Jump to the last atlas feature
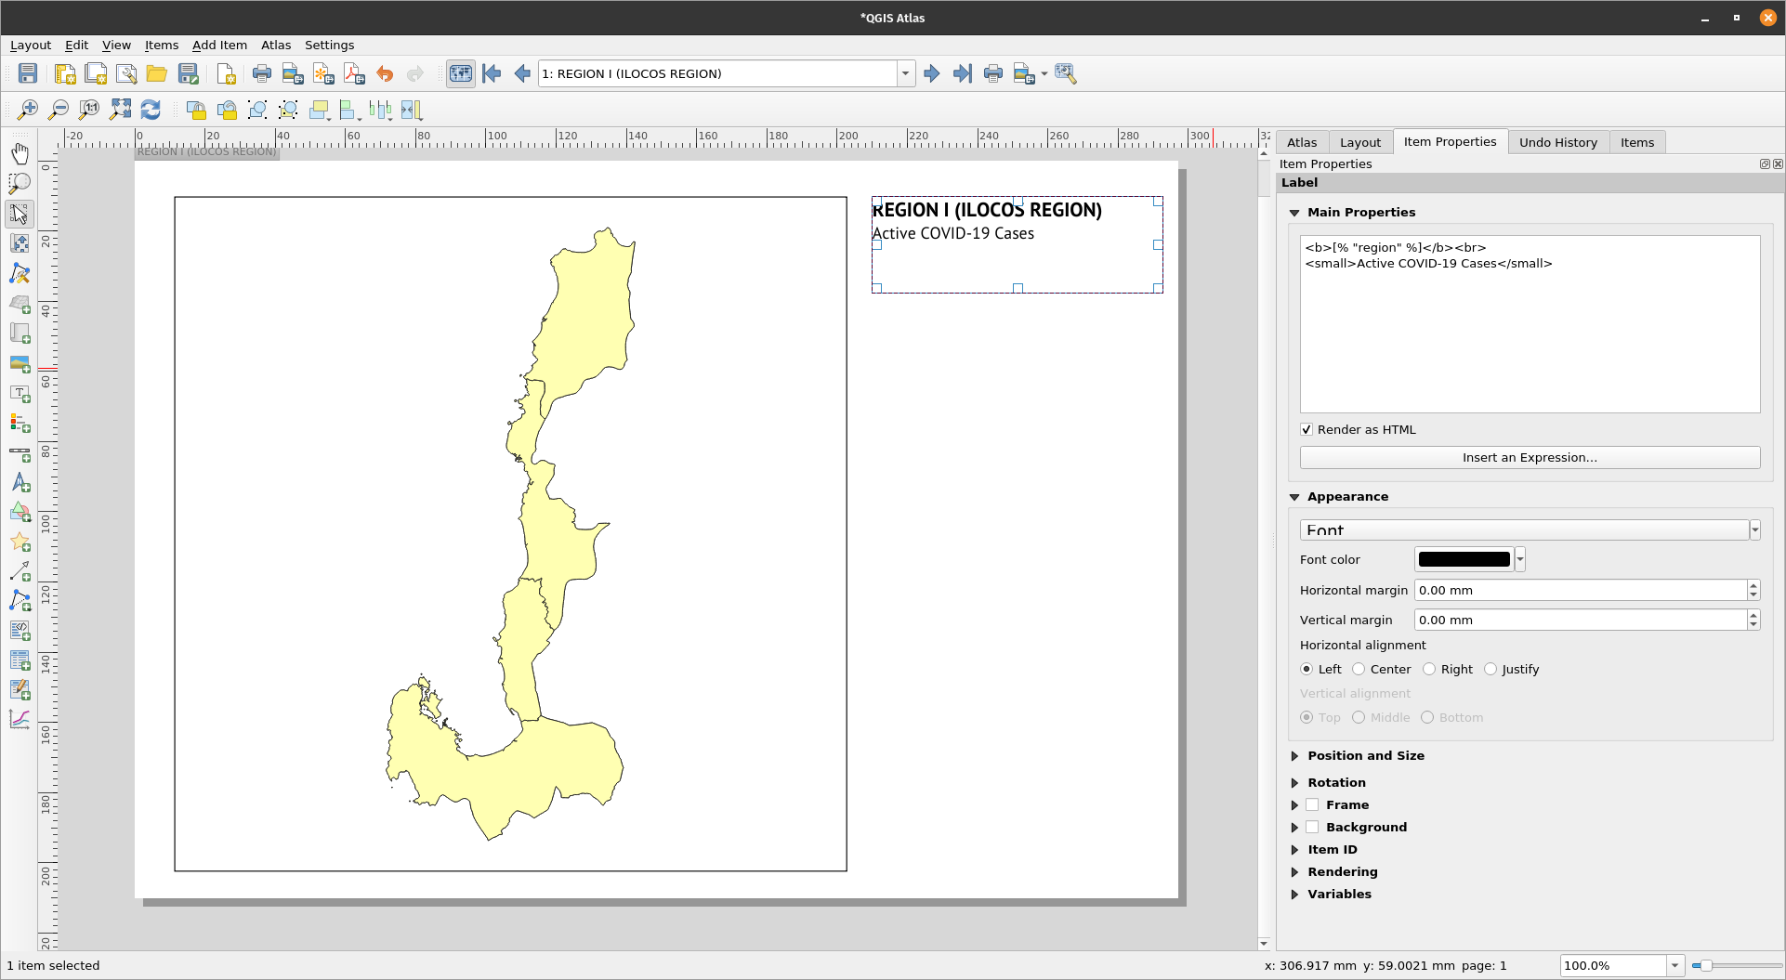 click(962, 73)
